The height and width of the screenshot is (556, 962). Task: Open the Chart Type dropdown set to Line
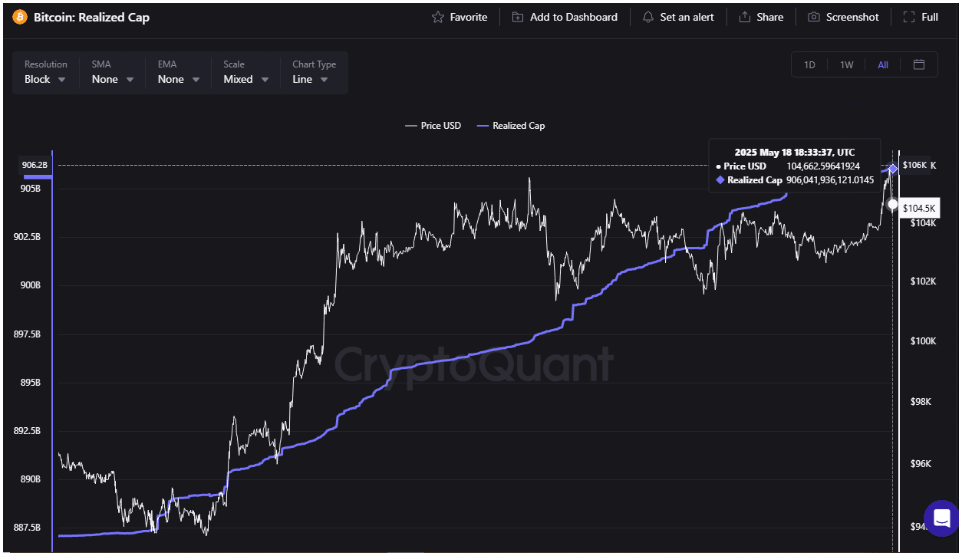coord(315,73)
